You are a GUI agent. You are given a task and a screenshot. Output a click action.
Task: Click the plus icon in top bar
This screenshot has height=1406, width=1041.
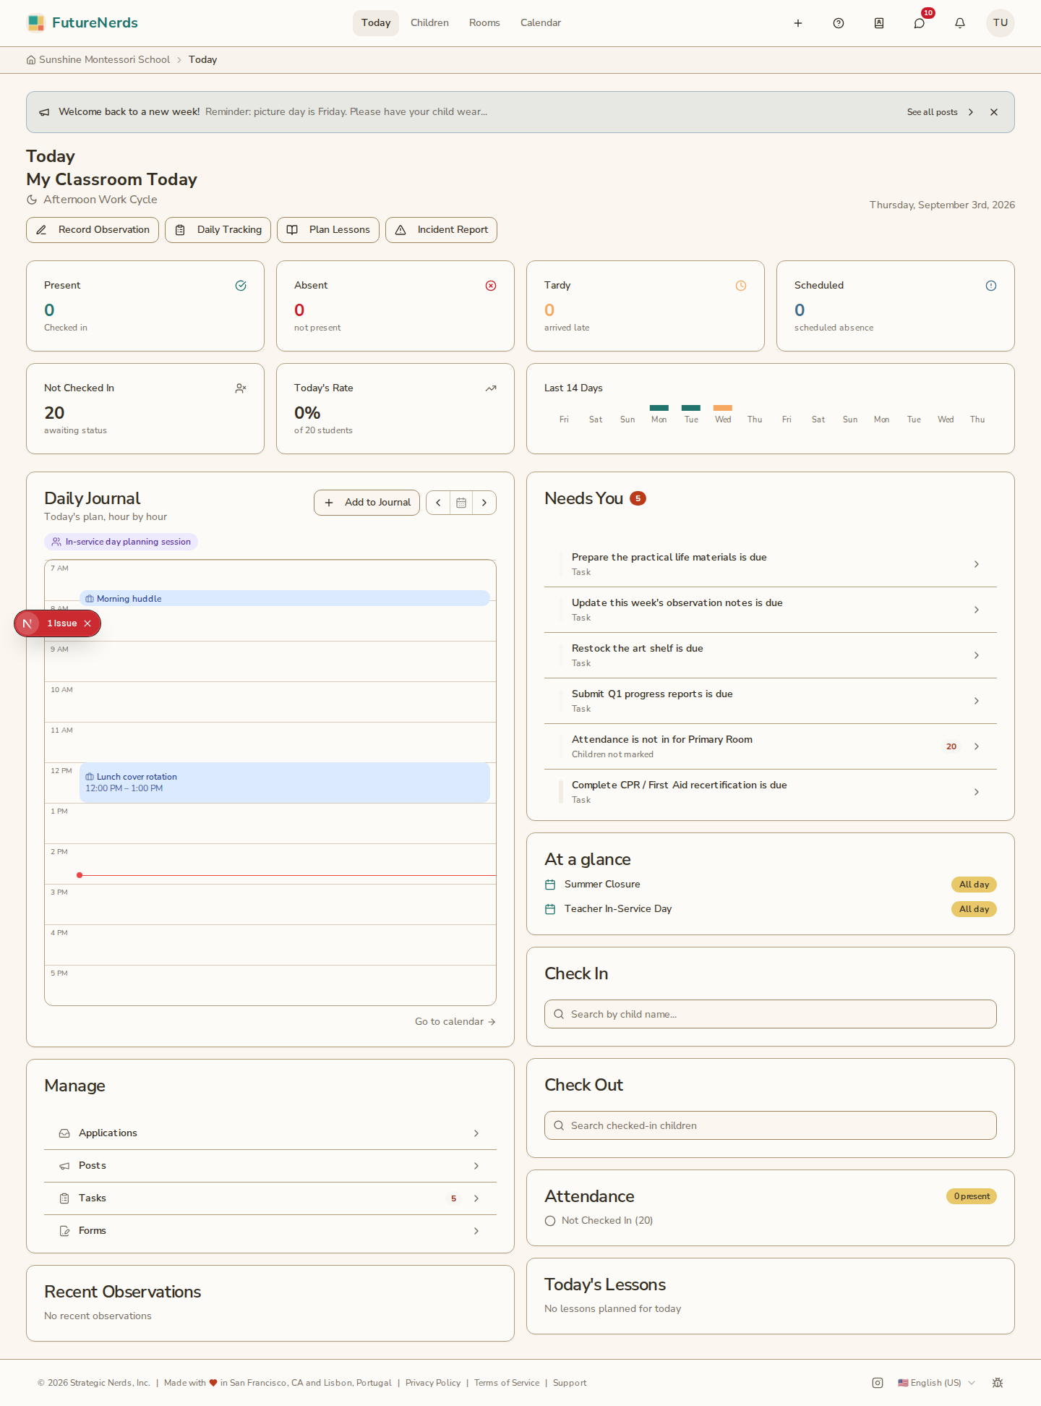tap(798, 23)
